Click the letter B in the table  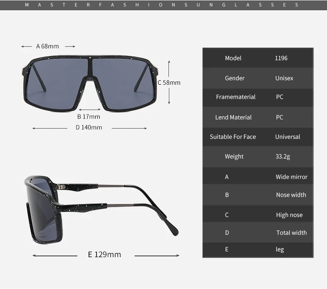tap(227, 195)
